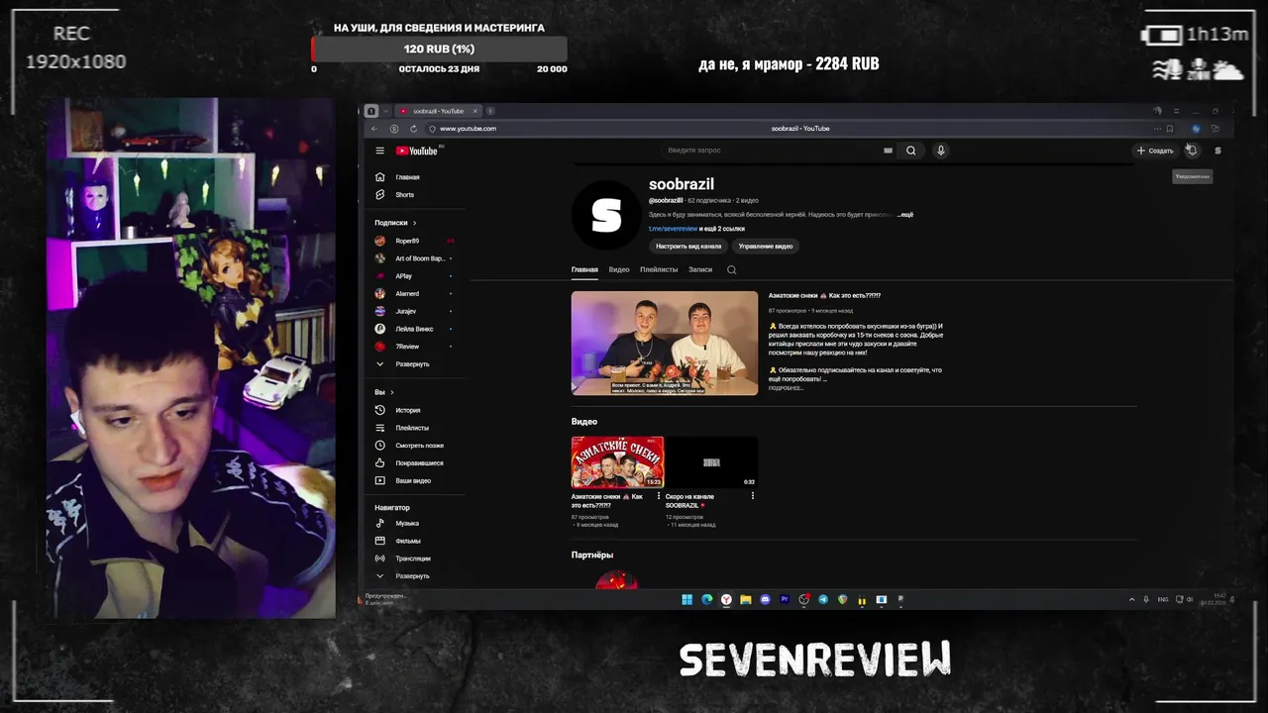The image size is (1268, 713).
Task: Expand channel description with …ещё
Action: point(905,215)
